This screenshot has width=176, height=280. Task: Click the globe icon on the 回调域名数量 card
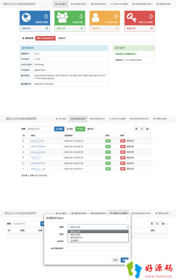(x=26, y=17)
